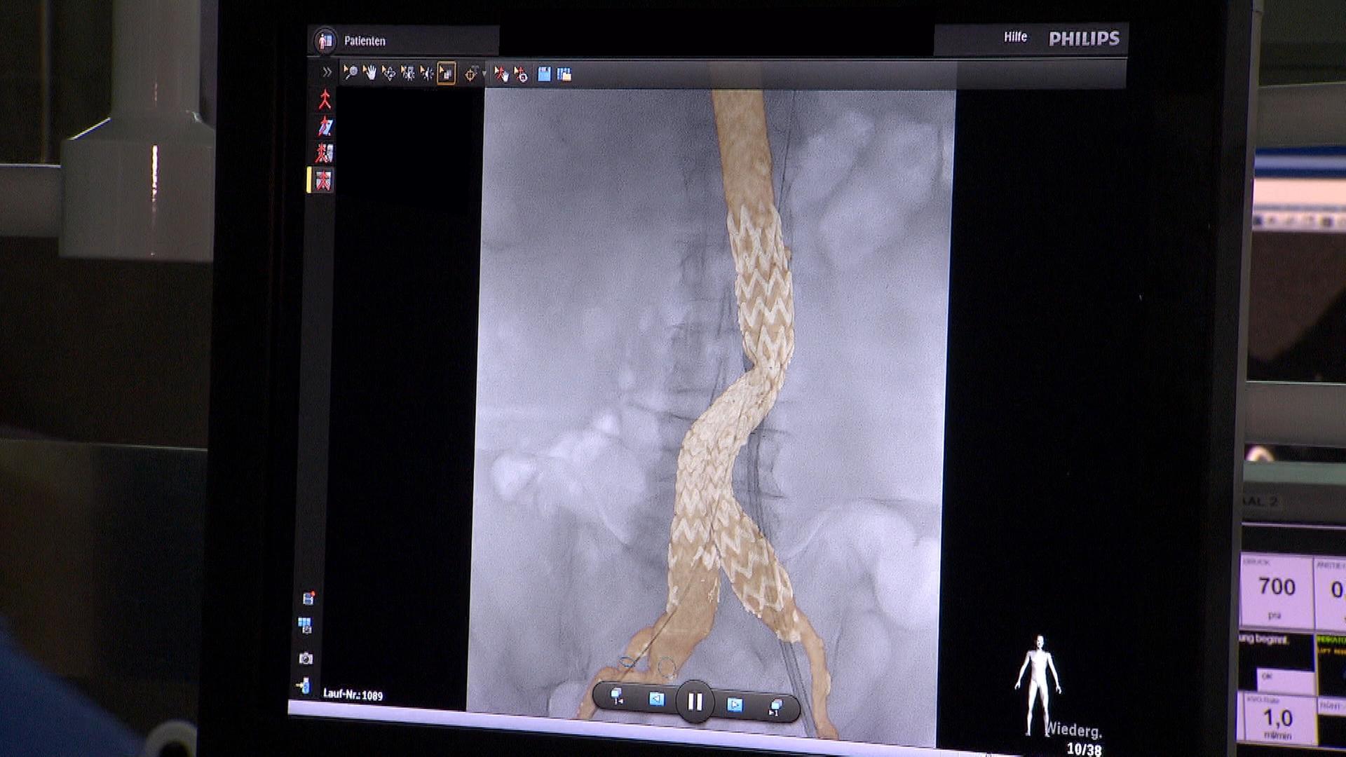Step to next image frame
Screen dimensions: 1346x757
(734, 704)
